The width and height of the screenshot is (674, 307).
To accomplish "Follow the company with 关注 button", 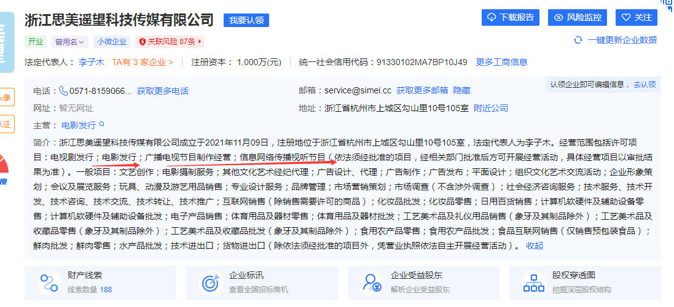I will [x=636, y=18].
